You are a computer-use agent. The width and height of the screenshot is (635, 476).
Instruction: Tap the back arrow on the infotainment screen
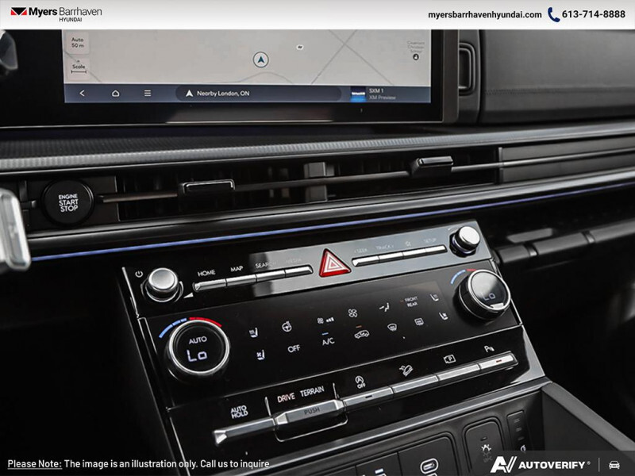click(x=82, y=93)
